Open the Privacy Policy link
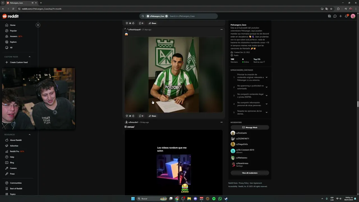Viewport: 359px width, 202px height. click(x=243, y=183)
